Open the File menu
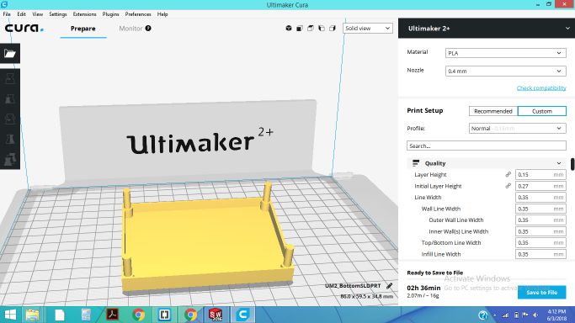 tap(7, 14)
